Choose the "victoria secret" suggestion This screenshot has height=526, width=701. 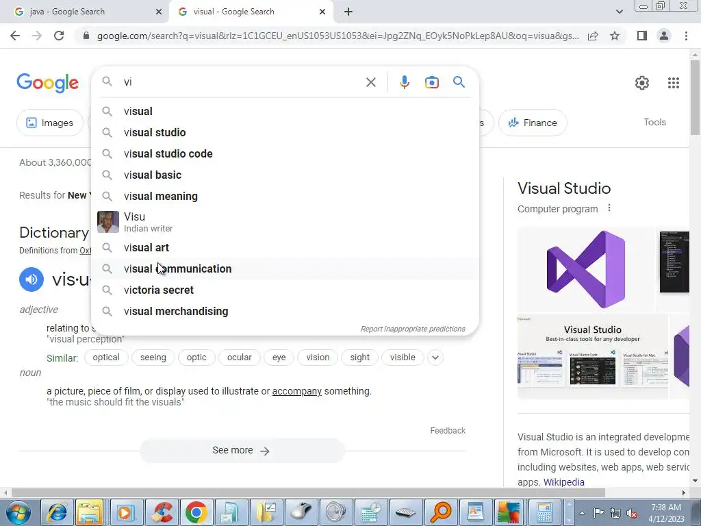click(x=285, y=290)
